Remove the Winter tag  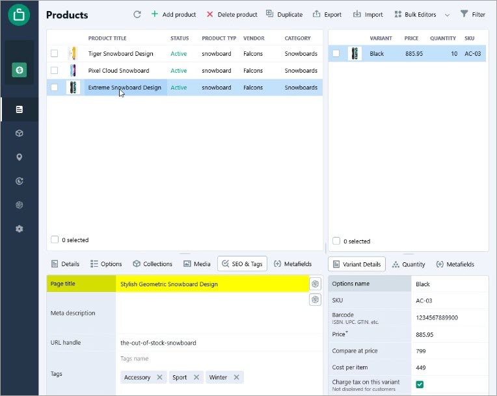coord(236,377)
